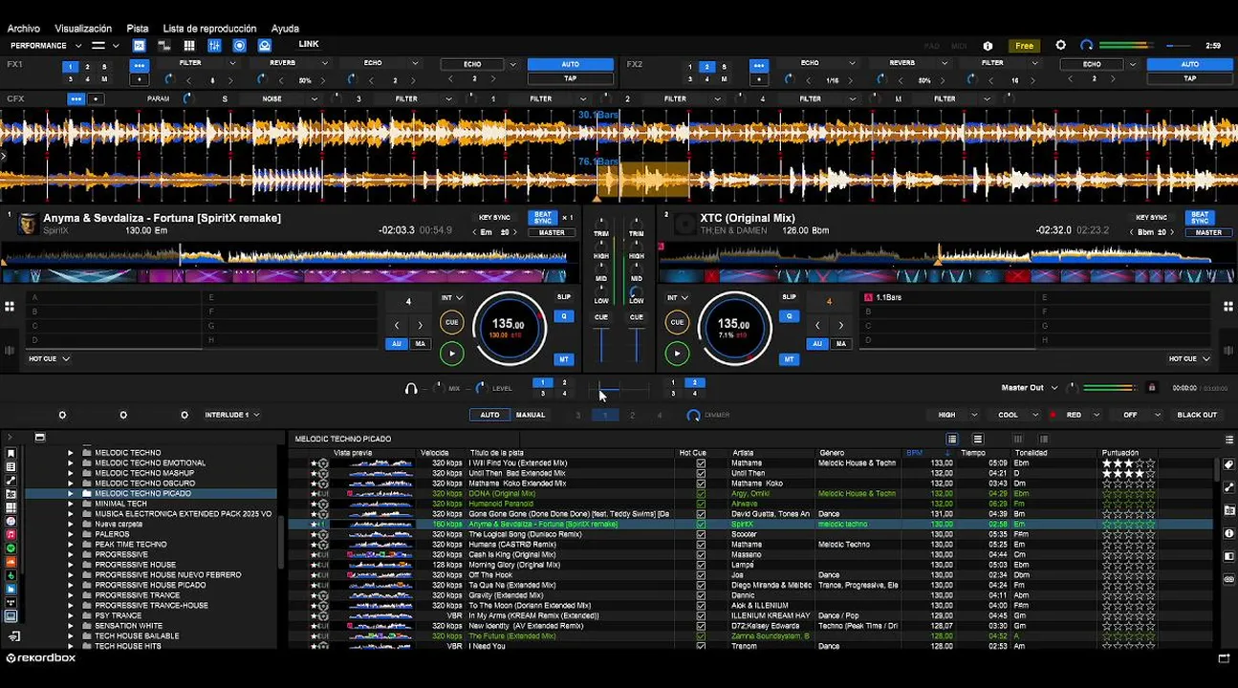The image size is (1238, 688).
Task: Open the pad grid view icon
Action: pos(189,45)
